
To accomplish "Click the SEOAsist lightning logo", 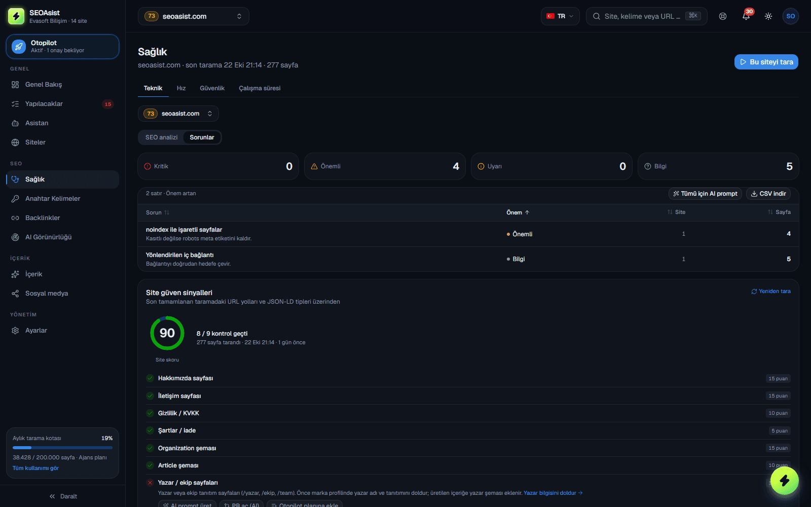I will [16, 16].
